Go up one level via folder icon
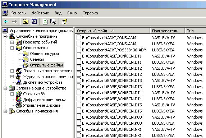The height and width of the screenshot is (138, 206). [26, 22]
